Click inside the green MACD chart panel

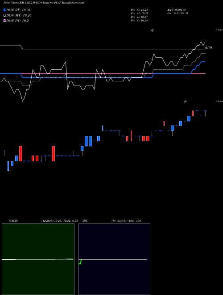click(x=38, y=259)
